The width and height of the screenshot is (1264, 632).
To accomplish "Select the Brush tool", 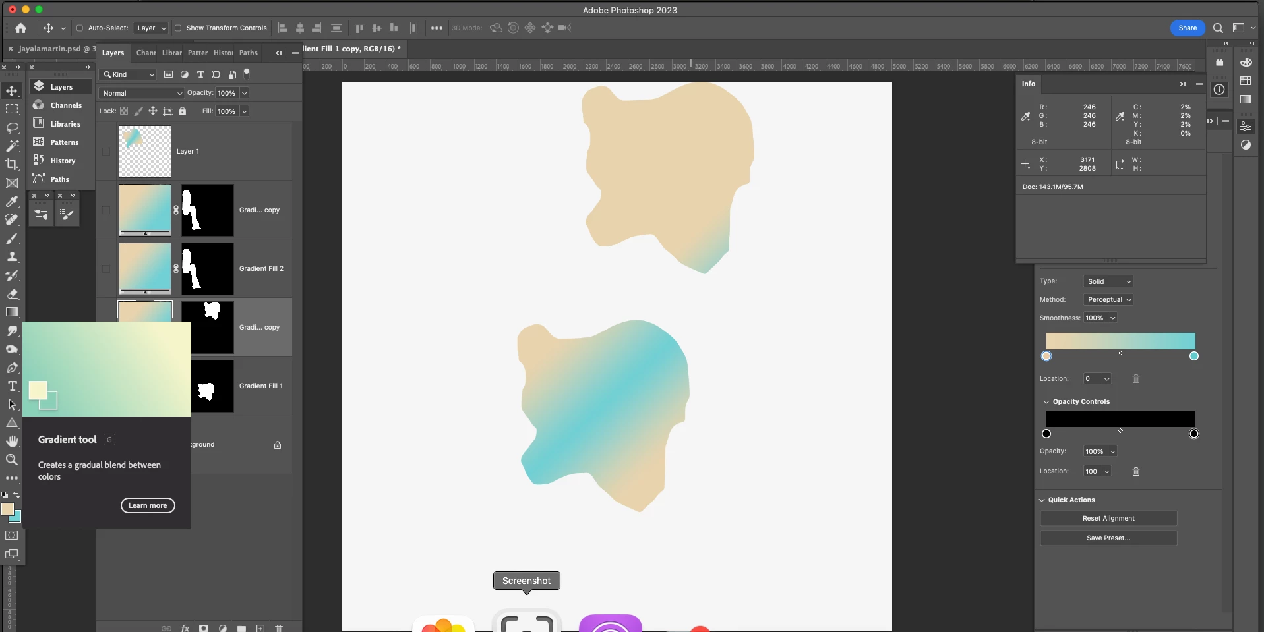I will [x=12, y=238].
